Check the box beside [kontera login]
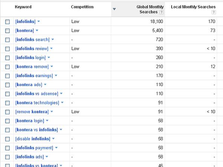 tap(7, 121)
